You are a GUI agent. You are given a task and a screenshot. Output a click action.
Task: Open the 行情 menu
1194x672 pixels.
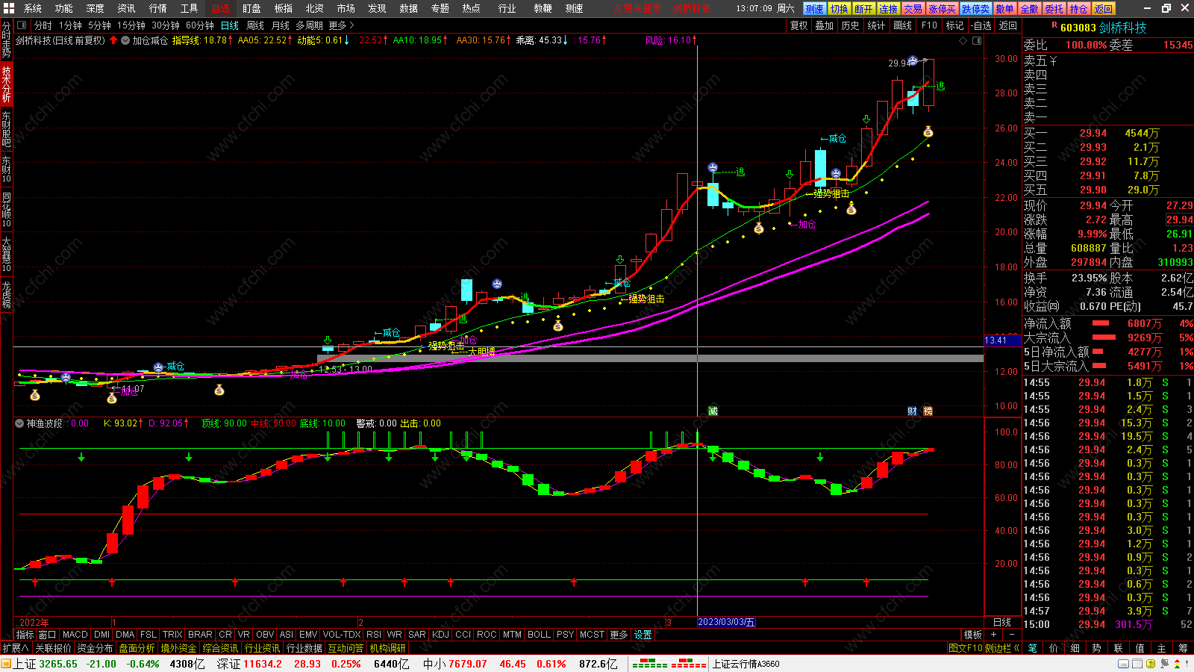pos(157,8)
